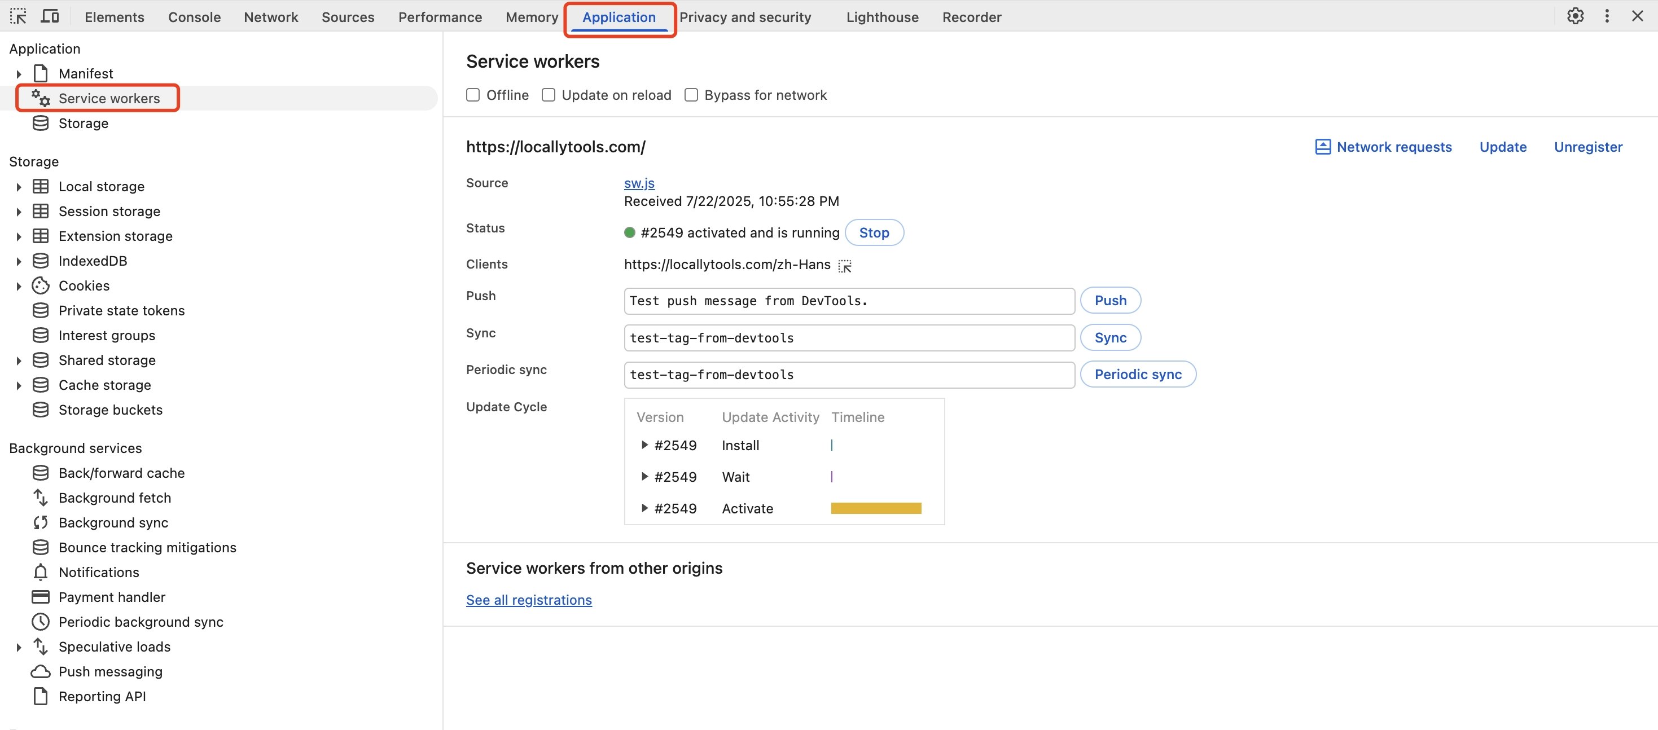Screen dimensions: 1658x730
Task: Expand the Cache storage arrow
Action: coord(19,385)
